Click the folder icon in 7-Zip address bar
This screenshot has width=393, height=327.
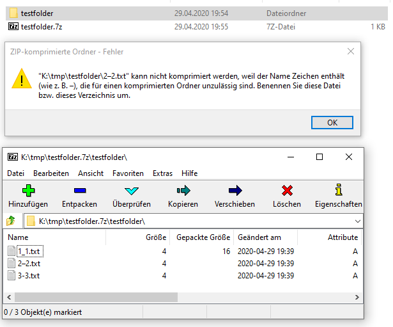[31, 221]
